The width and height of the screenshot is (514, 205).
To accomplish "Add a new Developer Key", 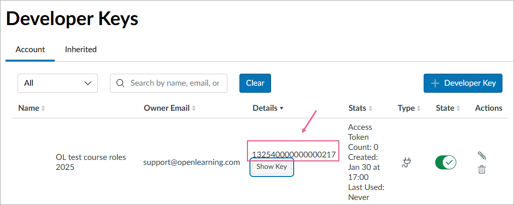I will point(463,83).
